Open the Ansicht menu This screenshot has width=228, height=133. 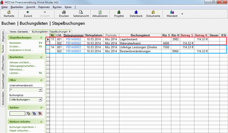click(31, 7)
